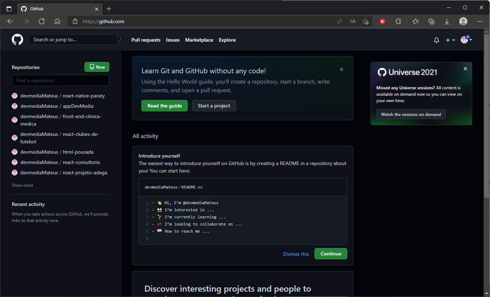This screenshot has height=297, width=490.
Task: Open the extensions puzzle icon
Action: 398,21
